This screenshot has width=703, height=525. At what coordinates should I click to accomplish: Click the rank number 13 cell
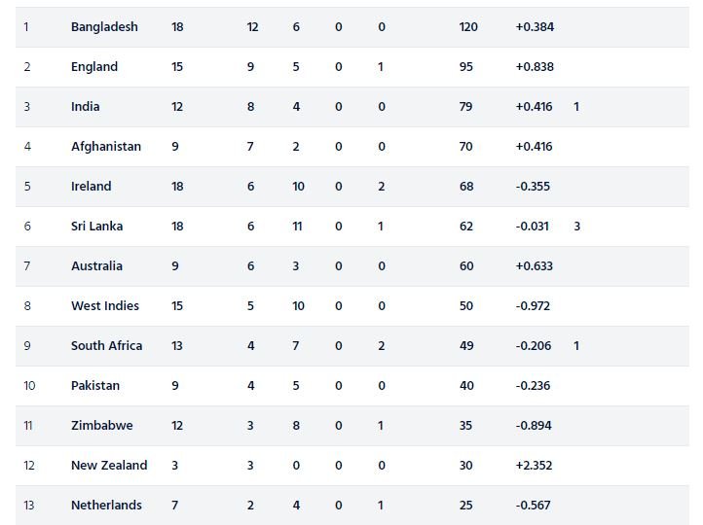(29, 506)
